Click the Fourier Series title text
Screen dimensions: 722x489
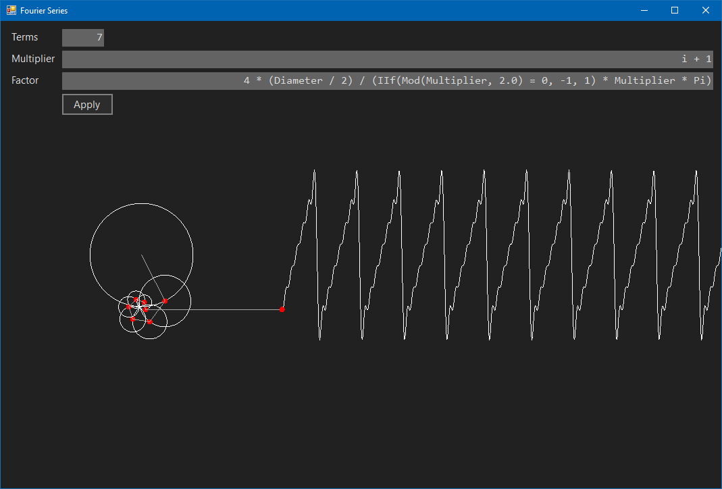tap(43, 10)
